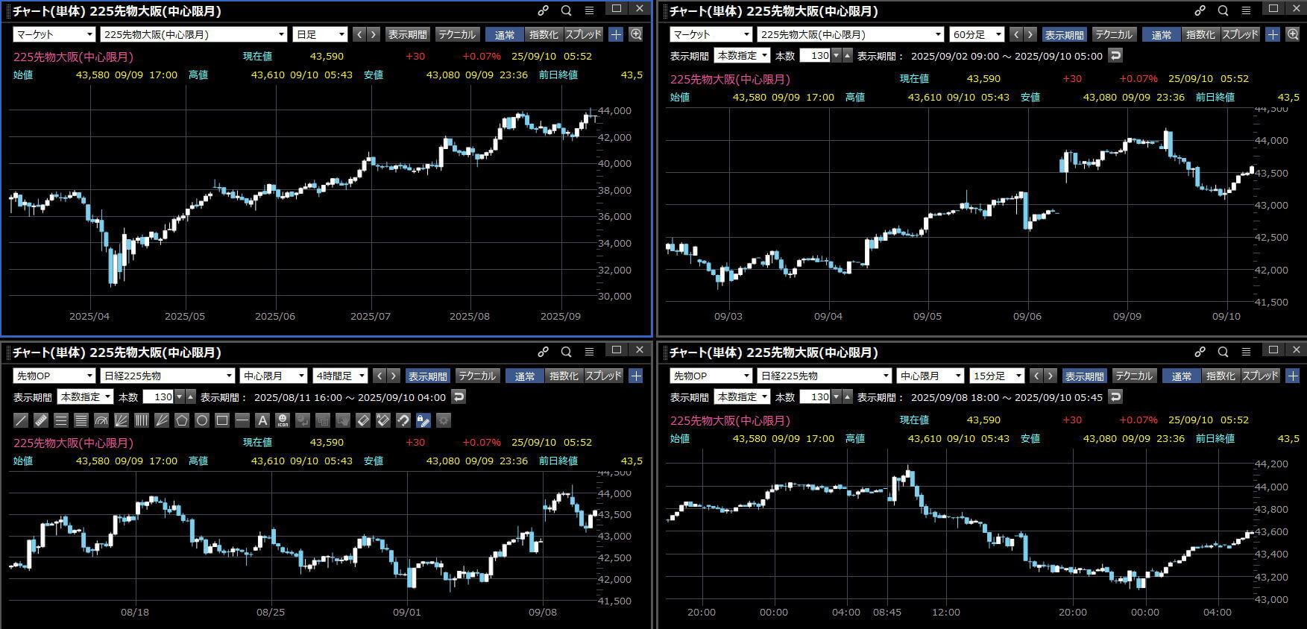Click テクニカル button in the 60分足 chart
1307x629 pixels.
click(1113, 34)
